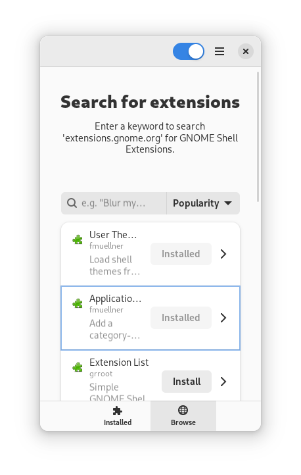Click the puzzle icon on Installed tab

(x=118, y=411)
